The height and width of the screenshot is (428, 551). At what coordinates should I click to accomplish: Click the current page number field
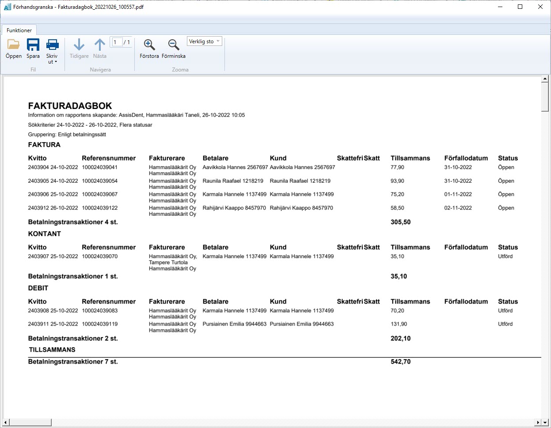pos(116,42)
